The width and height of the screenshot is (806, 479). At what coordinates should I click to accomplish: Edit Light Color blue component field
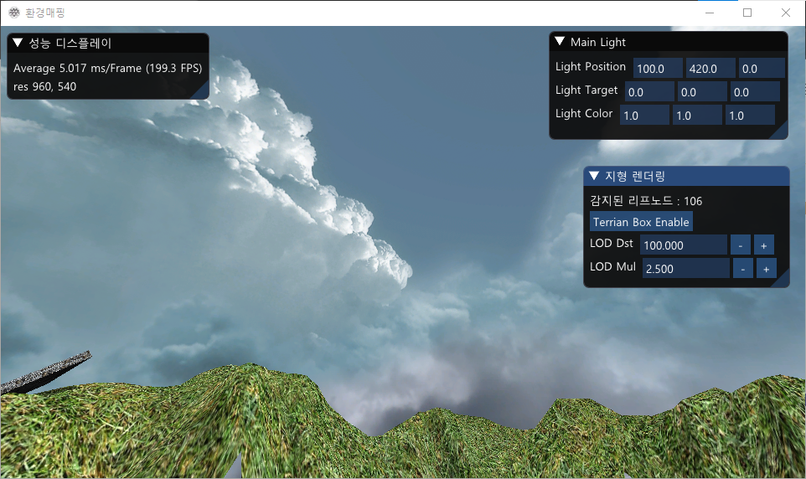[750, 115]
